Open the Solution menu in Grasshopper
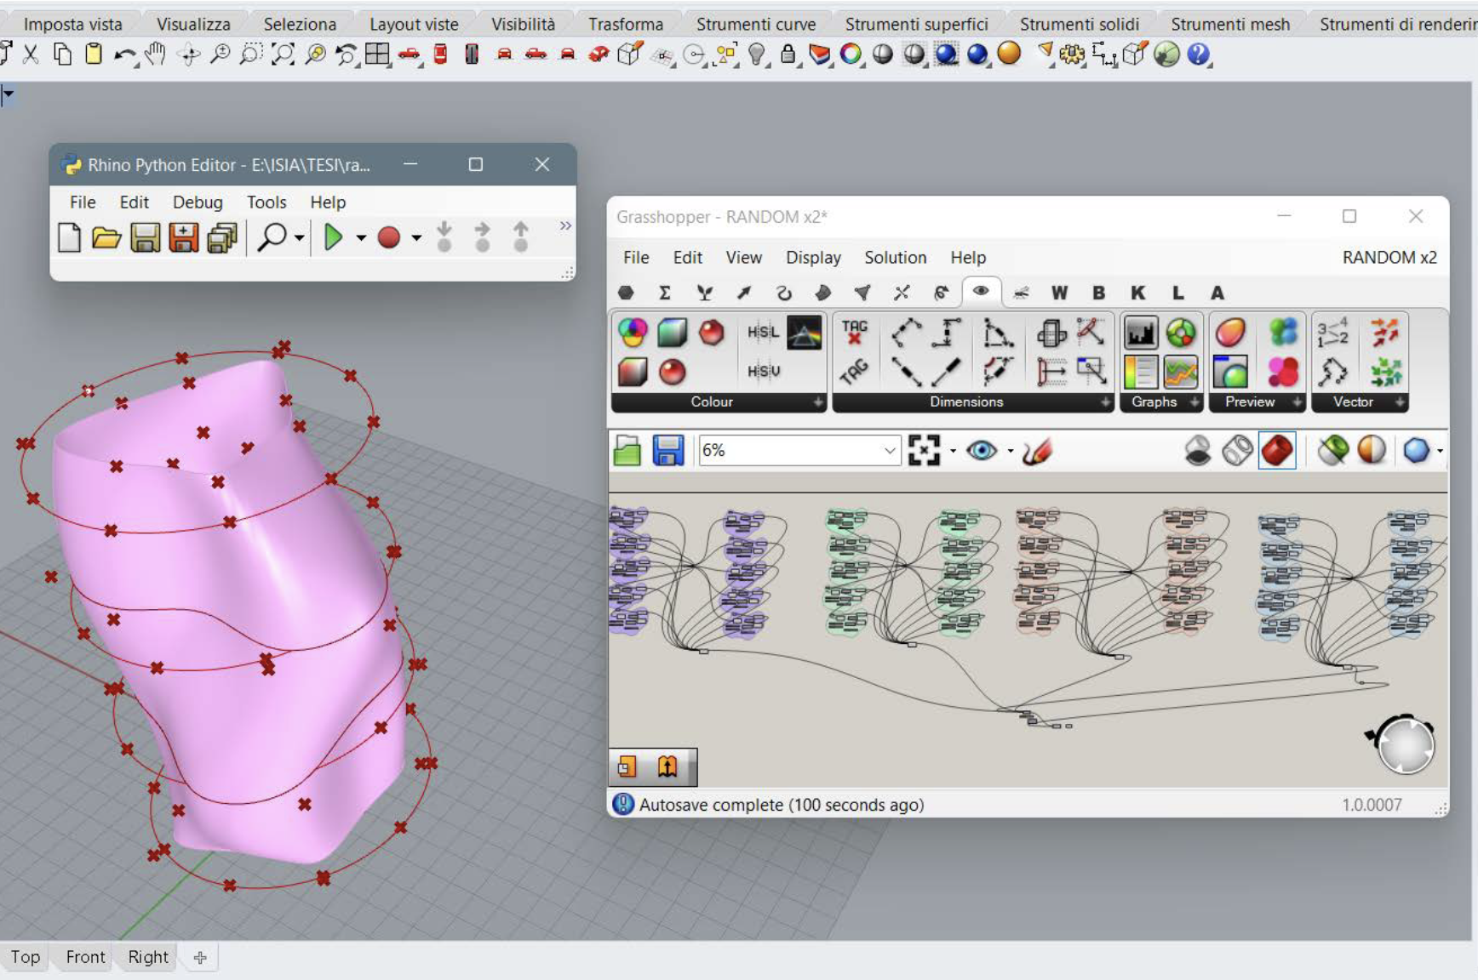This screenshot has width=1478, height=980. tap(895, 257)
